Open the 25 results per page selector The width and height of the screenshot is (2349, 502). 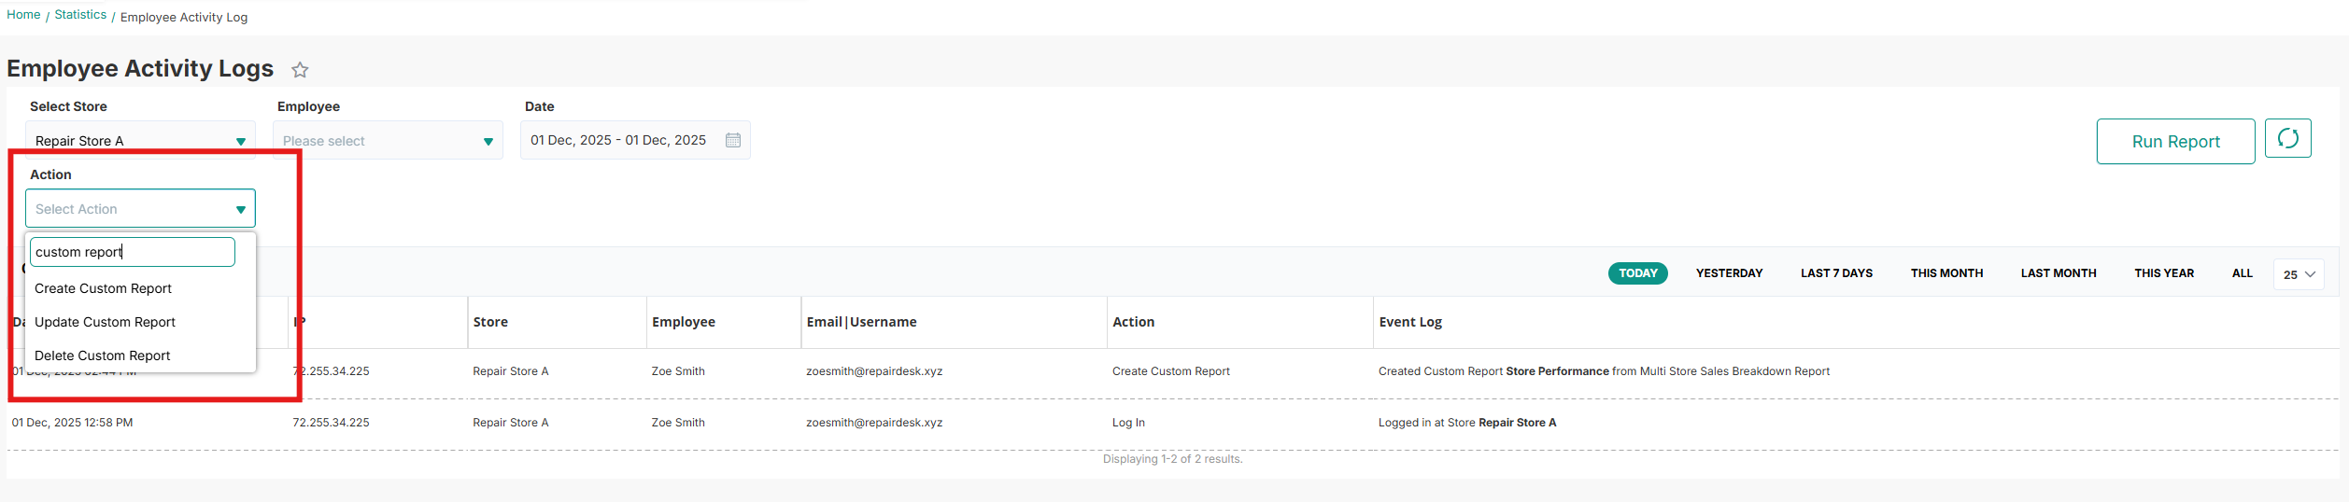(2298, 274)
